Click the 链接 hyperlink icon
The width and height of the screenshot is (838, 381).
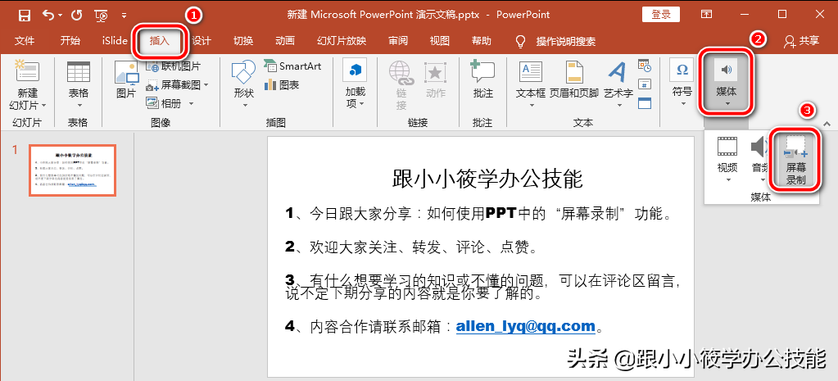401,84
